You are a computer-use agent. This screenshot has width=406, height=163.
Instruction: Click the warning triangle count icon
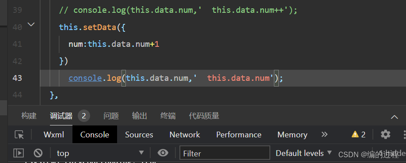click(x=358, y=135)
